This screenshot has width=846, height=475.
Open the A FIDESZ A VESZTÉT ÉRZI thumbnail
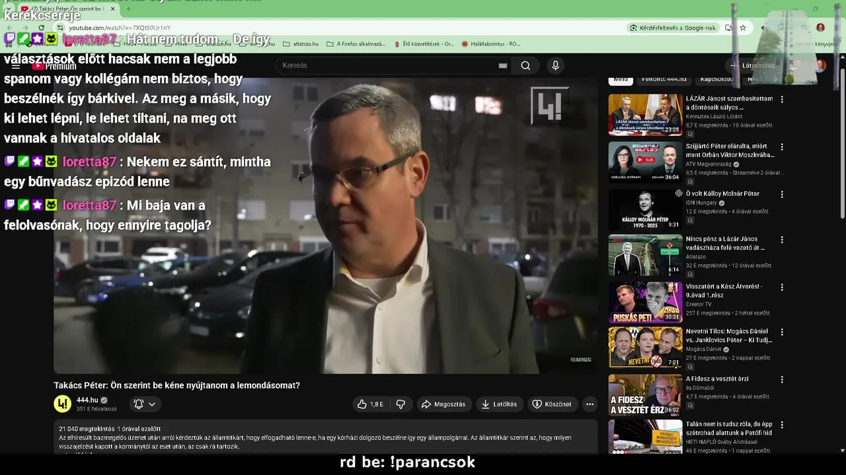coord(645,395)
